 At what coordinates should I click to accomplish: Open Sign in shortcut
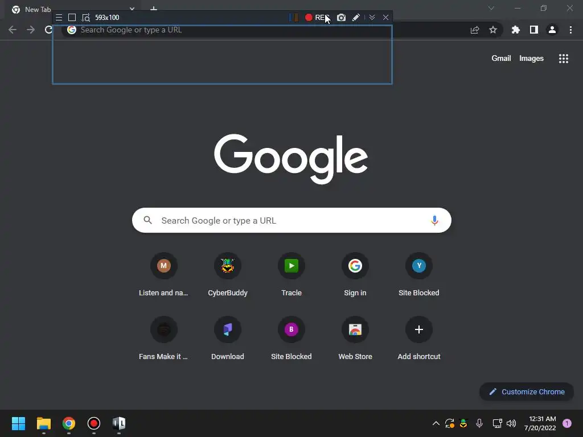click(x=355, y=275)
